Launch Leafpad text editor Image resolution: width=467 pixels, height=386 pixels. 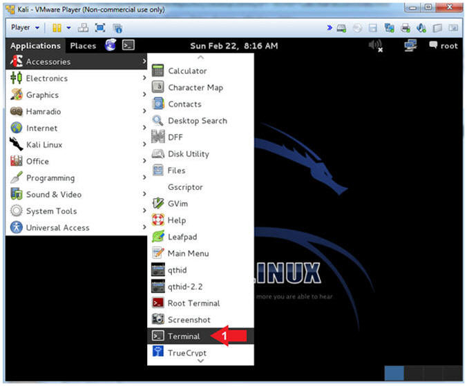[200, 237]
